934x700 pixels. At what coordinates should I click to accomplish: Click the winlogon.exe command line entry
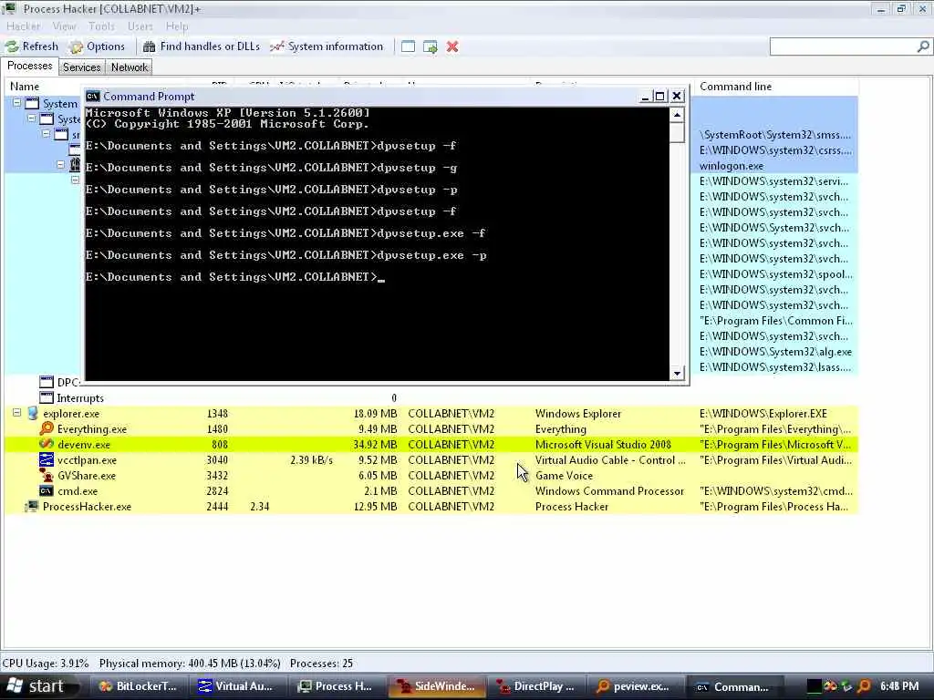click(732, 166)
